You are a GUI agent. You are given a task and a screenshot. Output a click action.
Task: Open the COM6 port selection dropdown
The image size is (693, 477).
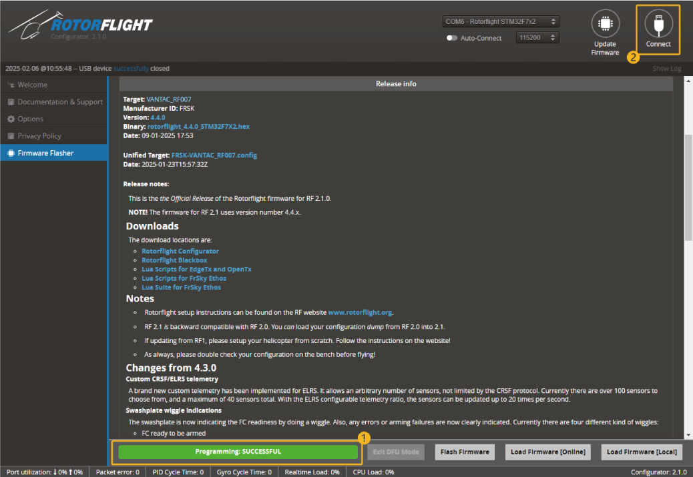tap(501, 21)
